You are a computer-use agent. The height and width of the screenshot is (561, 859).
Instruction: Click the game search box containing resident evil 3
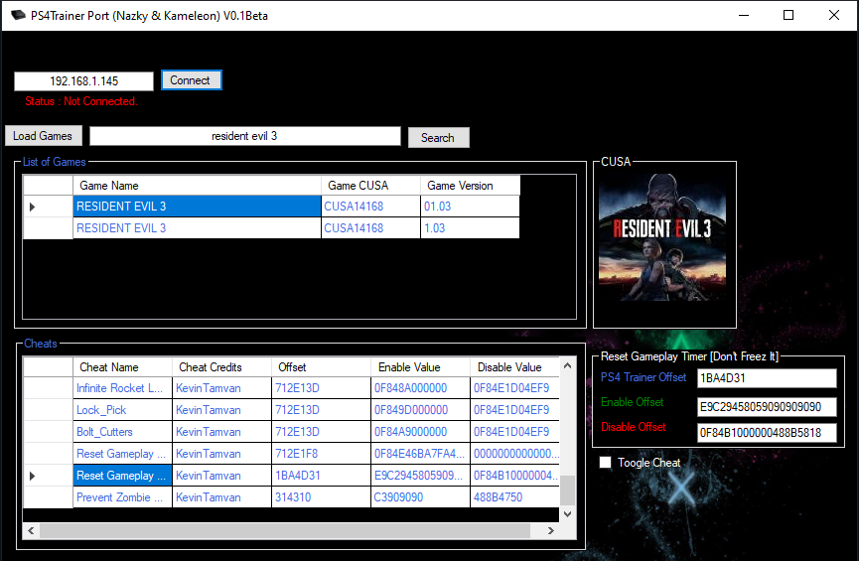click(245, 136)
